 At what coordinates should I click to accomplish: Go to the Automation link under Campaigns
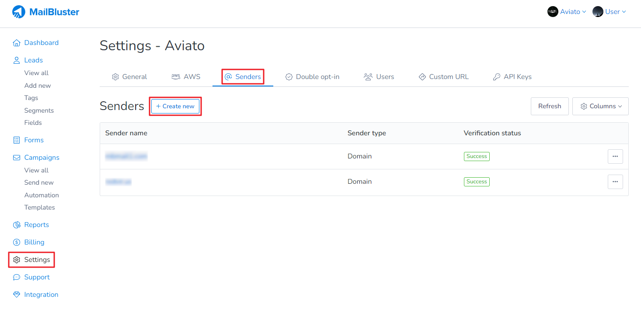[42, 195]
